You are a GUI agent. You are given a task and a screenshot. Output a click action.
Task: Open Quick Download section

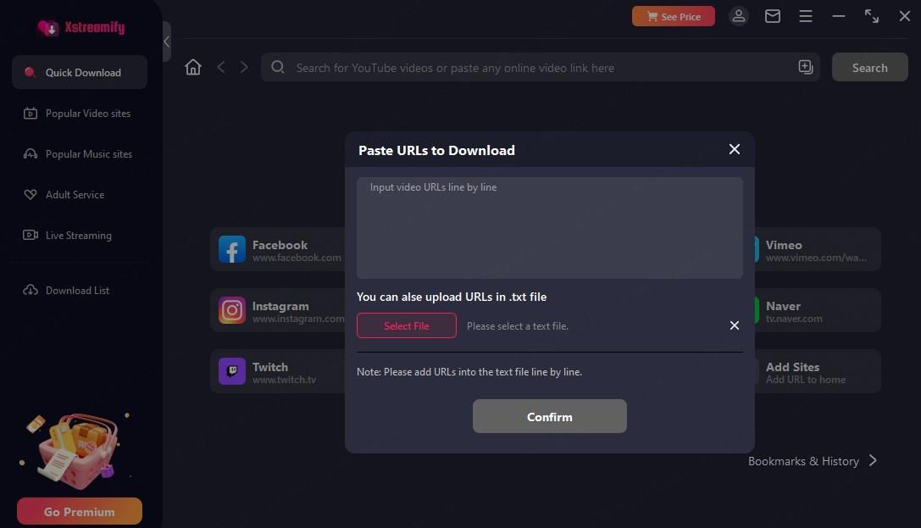point(80,72)
